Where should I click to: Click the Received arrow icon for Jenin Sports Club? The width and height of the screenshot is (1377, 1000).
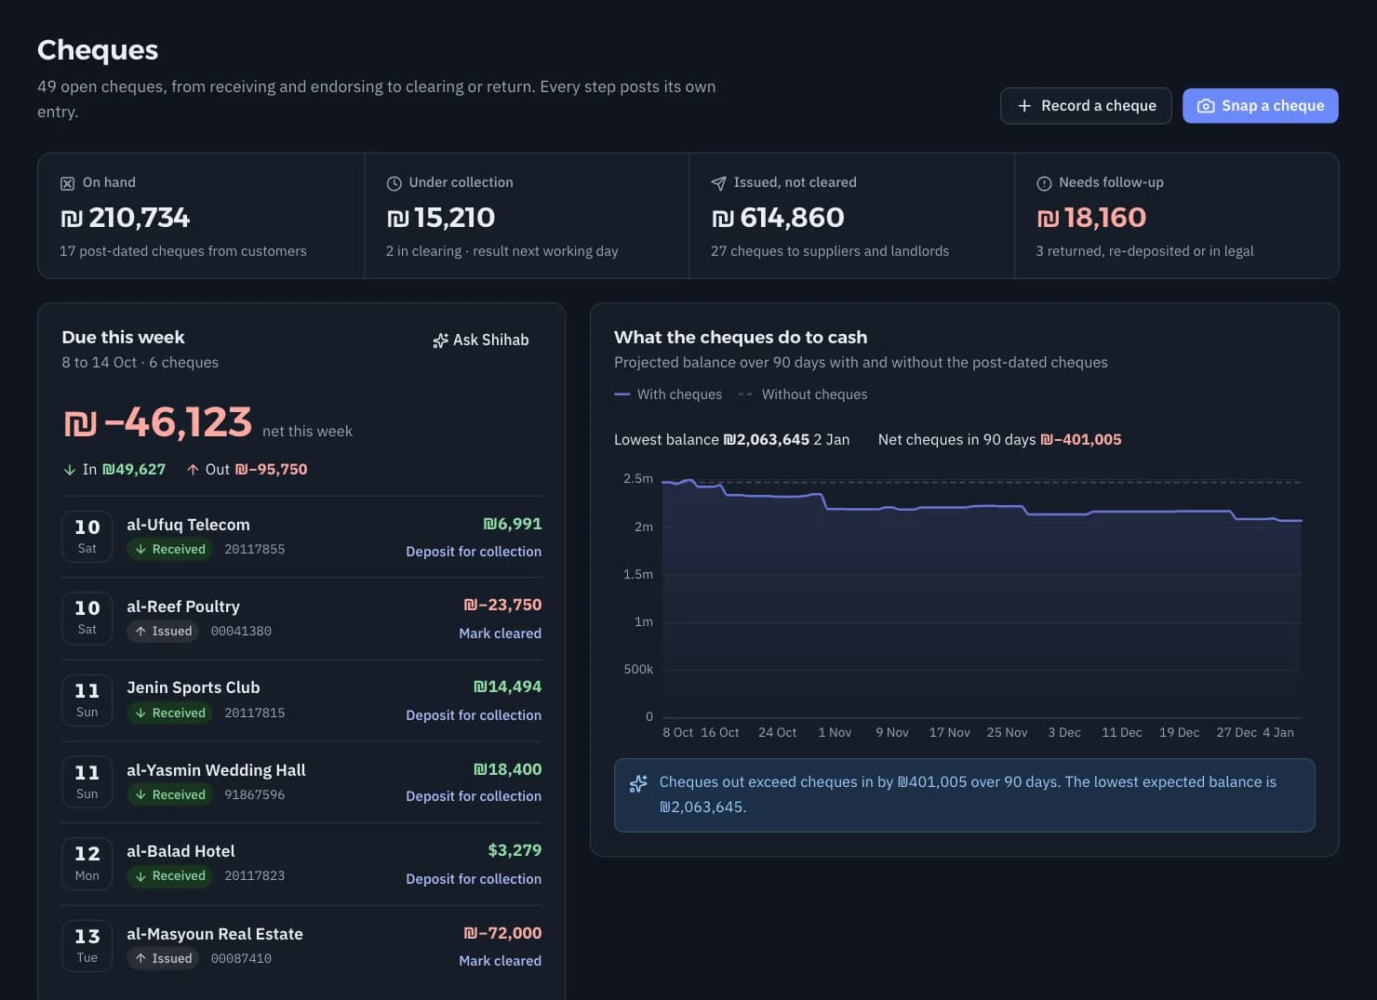click(140, 713)
